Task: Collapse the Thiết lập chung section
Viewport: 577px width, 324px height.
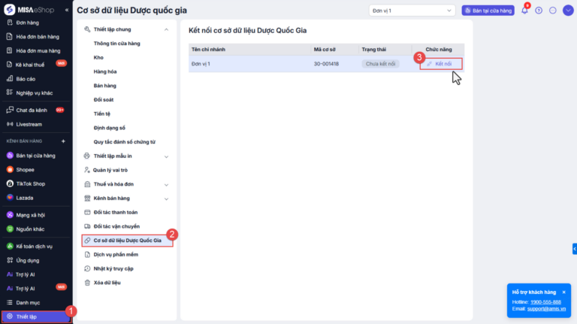Action: [166, 29]
